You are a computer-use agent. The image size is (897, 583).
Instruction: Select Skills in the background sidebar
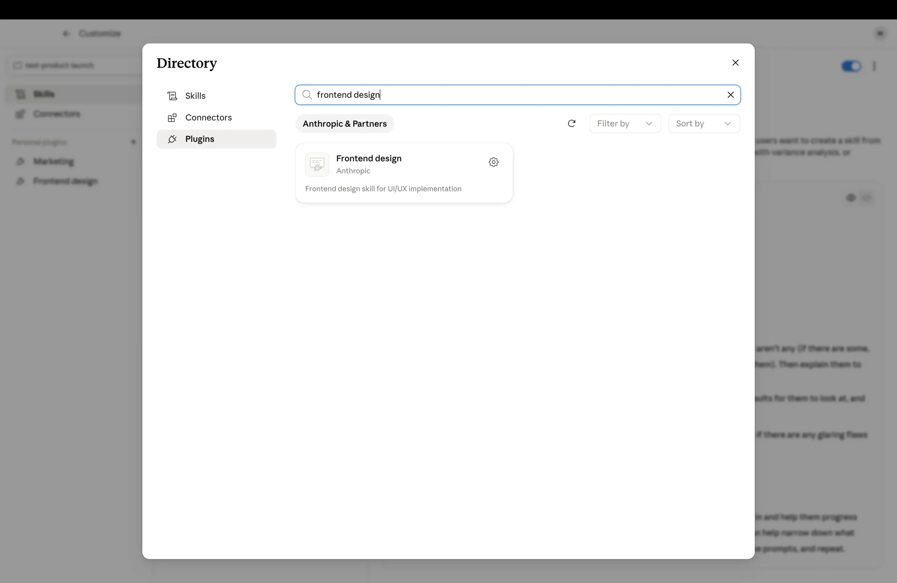click(74, 94)
